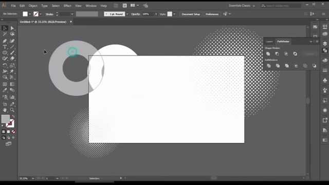Select the Direct Selection tool
This screenshot has height=185, width=329.
(x=12, y=28)
